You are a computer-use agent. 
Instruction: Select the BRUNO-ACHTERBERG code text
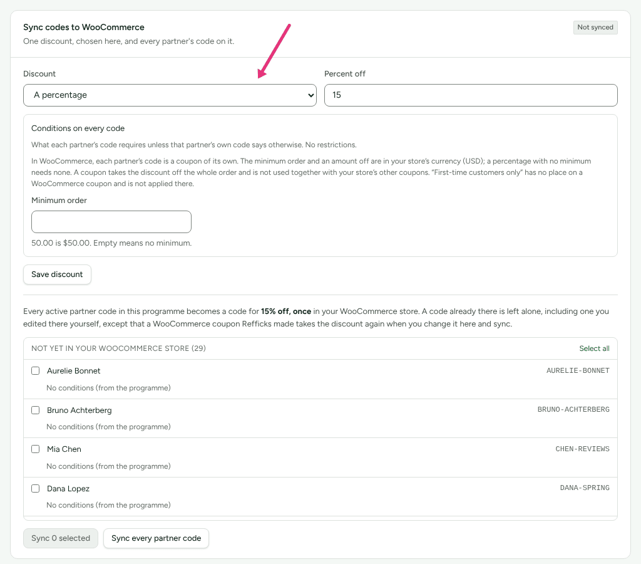coord(573,410)
